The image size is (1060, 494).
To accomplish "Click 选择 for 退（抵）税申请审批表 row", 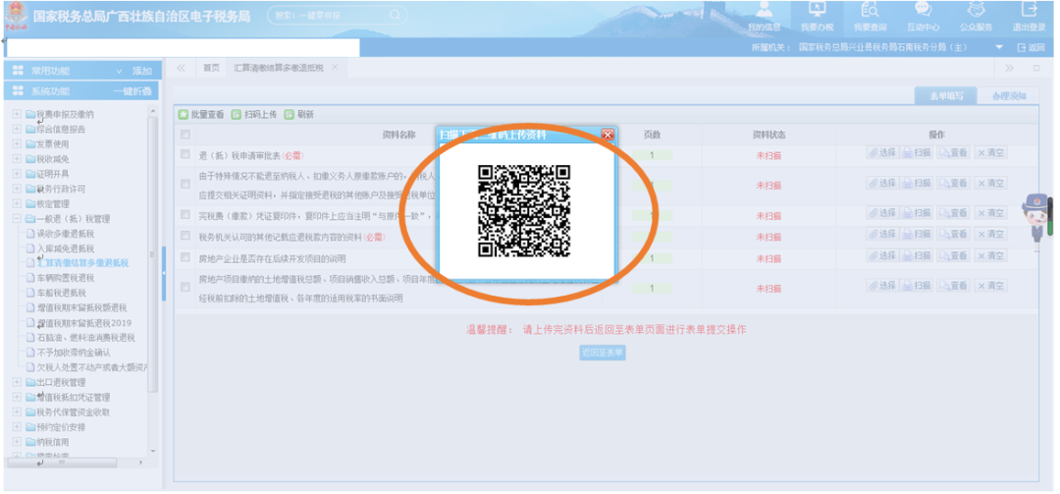I will click(882, 153).
